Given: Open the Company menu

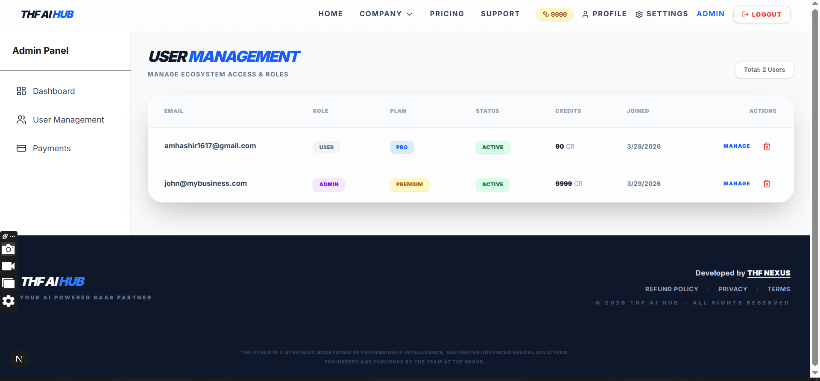Looking at the screenshot, I should pos(386,14).
